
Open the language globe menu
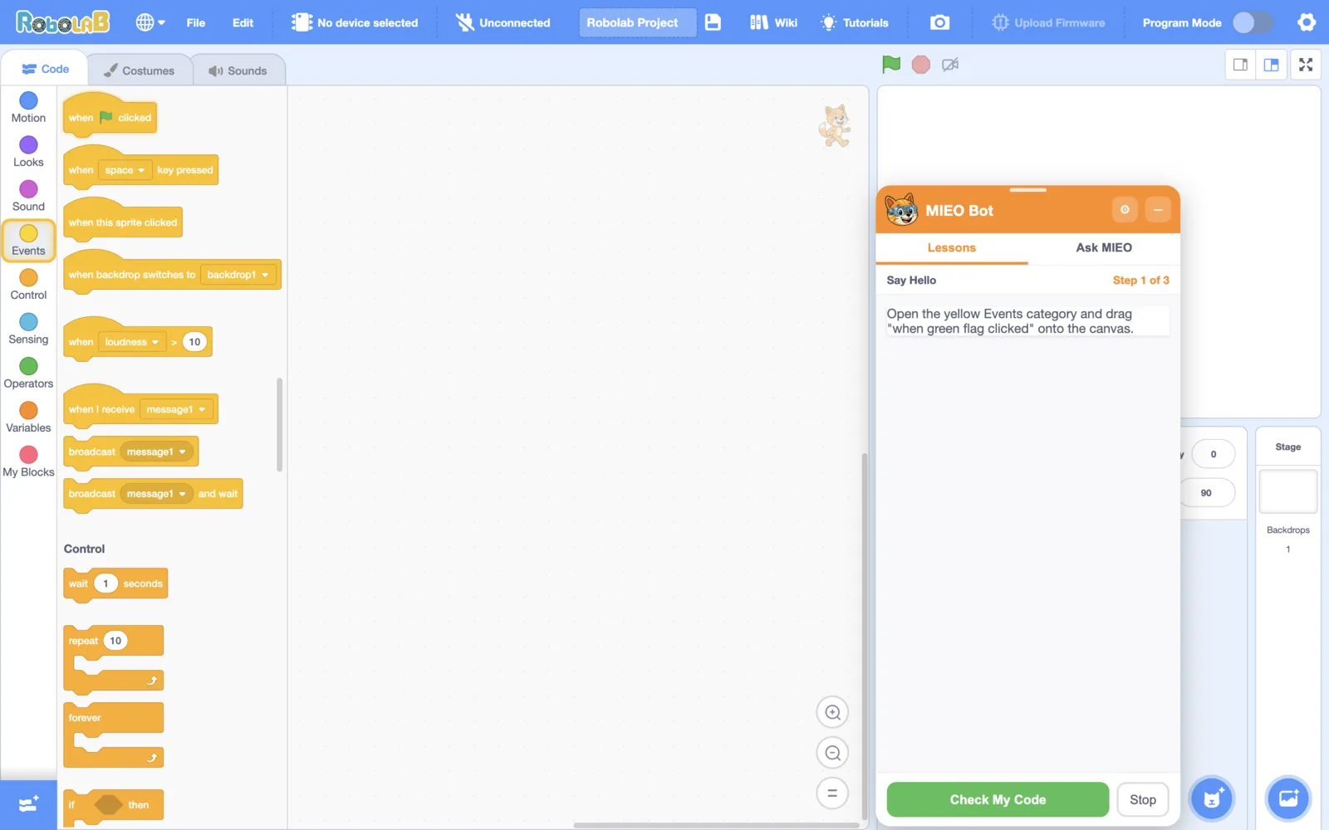[150, 22]
